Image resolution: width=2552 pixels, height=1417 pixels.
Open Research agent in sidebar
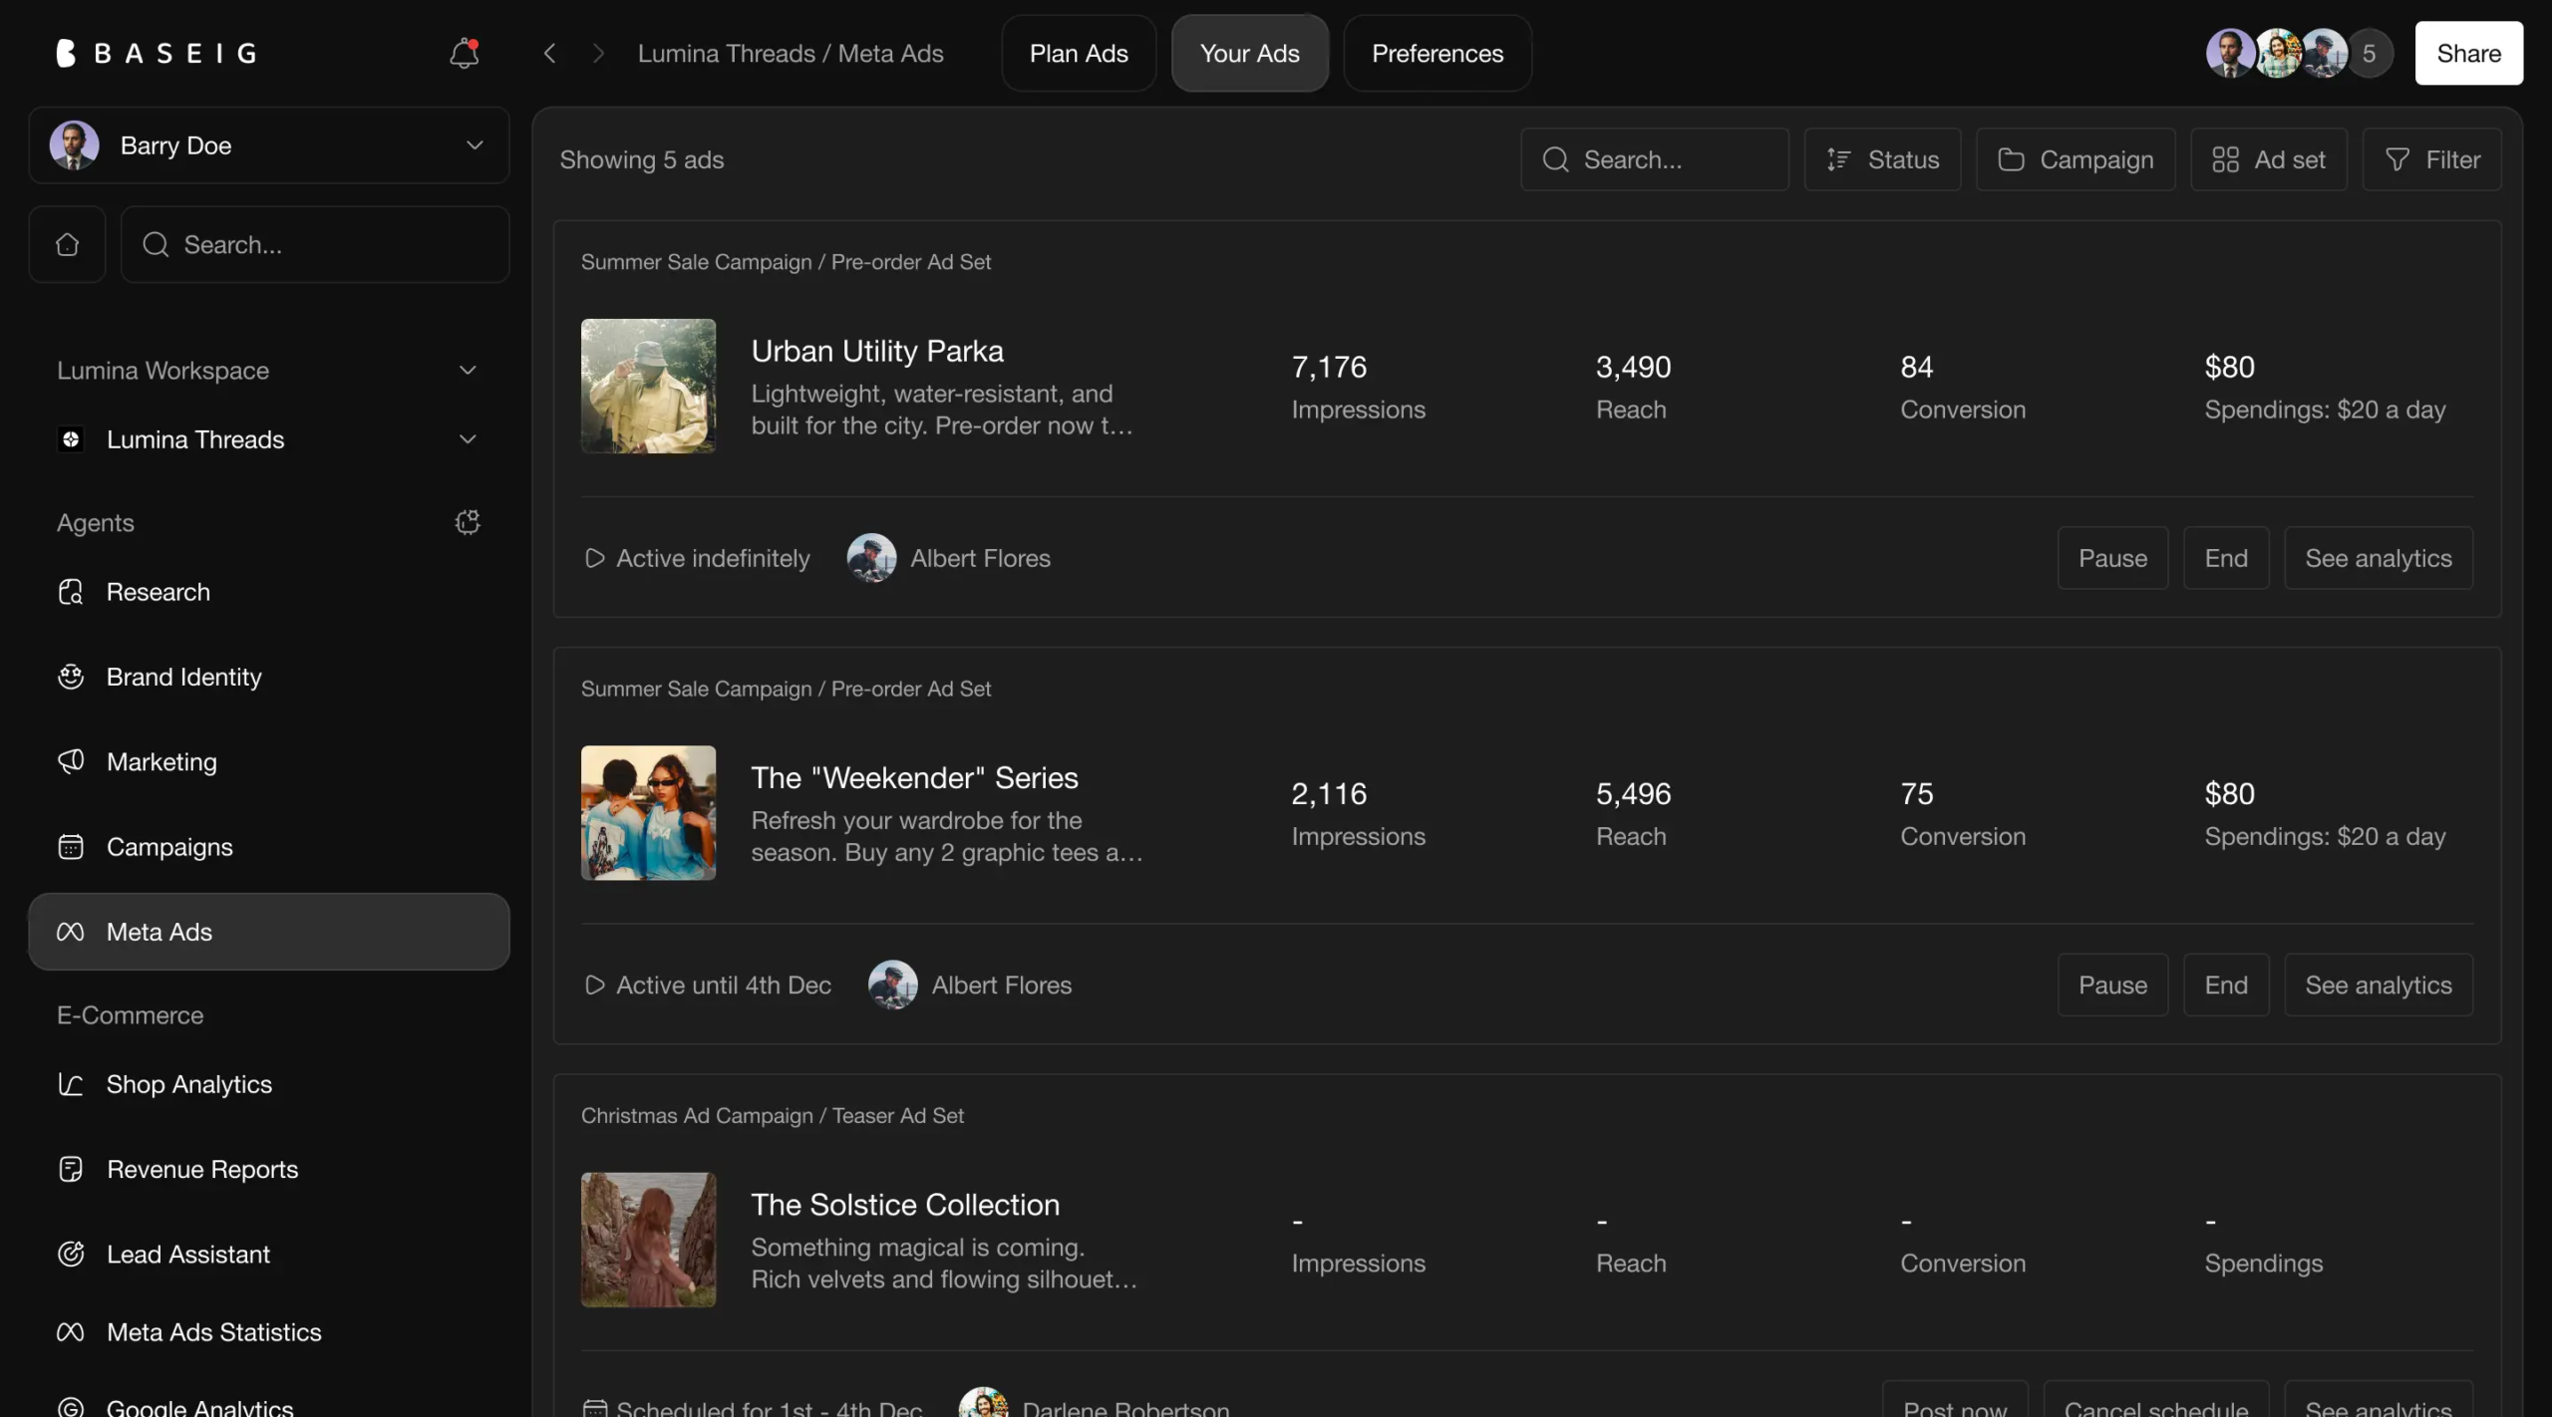tap(158, 592)
